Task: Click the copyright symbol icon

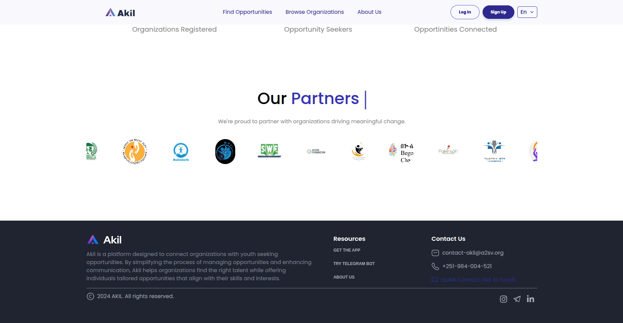Action: [90, 296]
